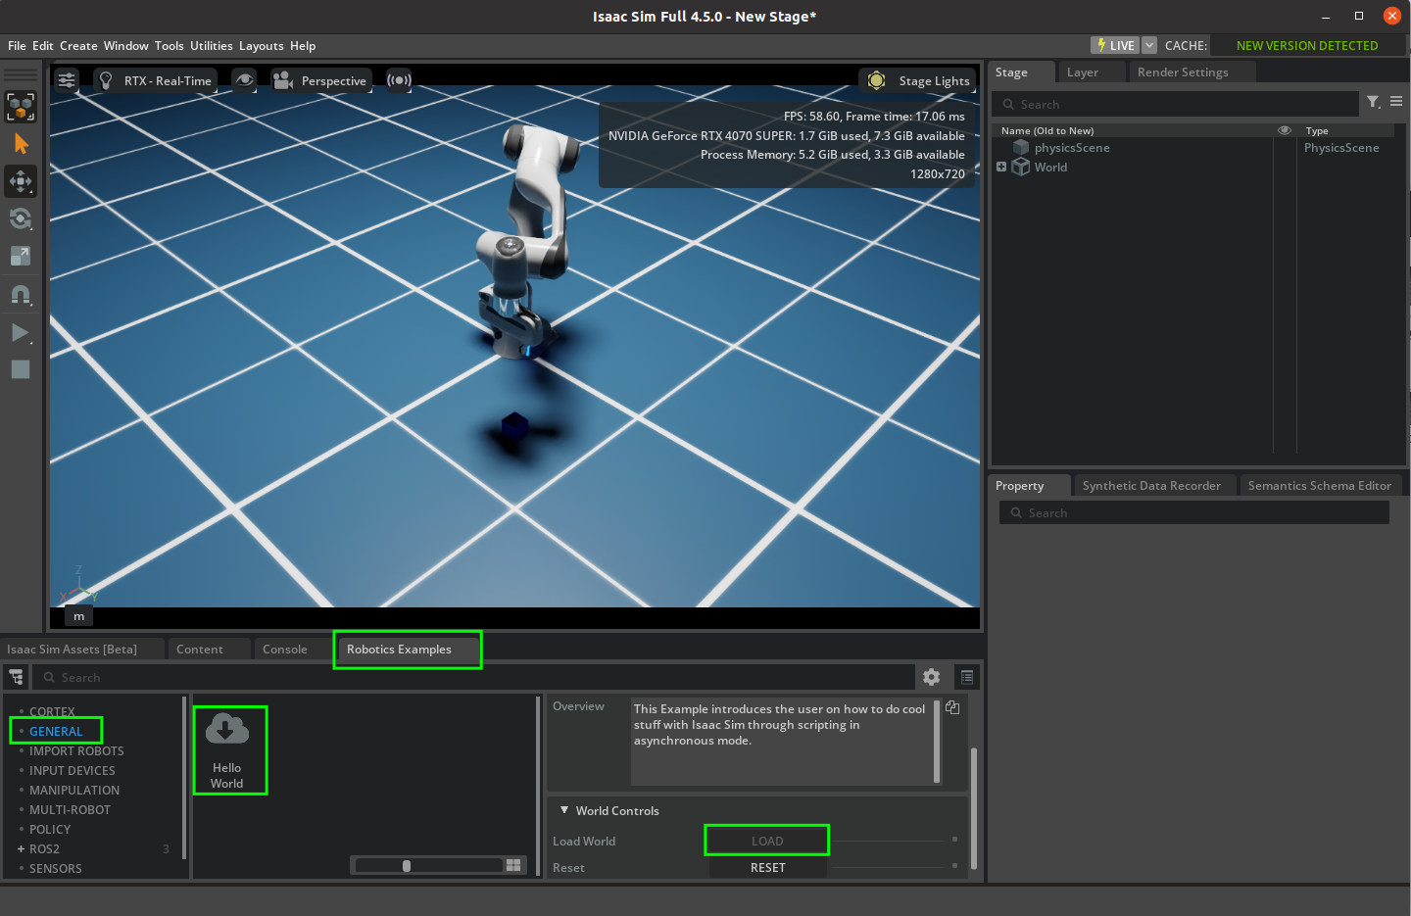This screenshot has height=916, width=1411.
Task: Click the Stage panel search field
Action: coord(1176,104)
